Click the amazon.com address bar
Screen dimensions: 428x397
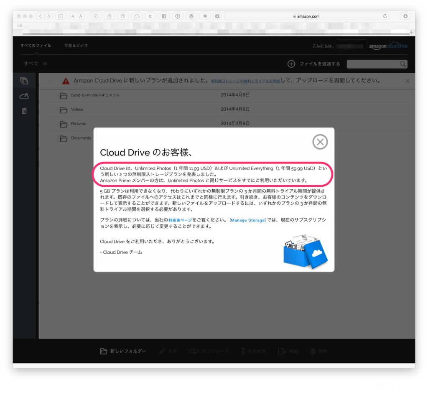(306, 16)
